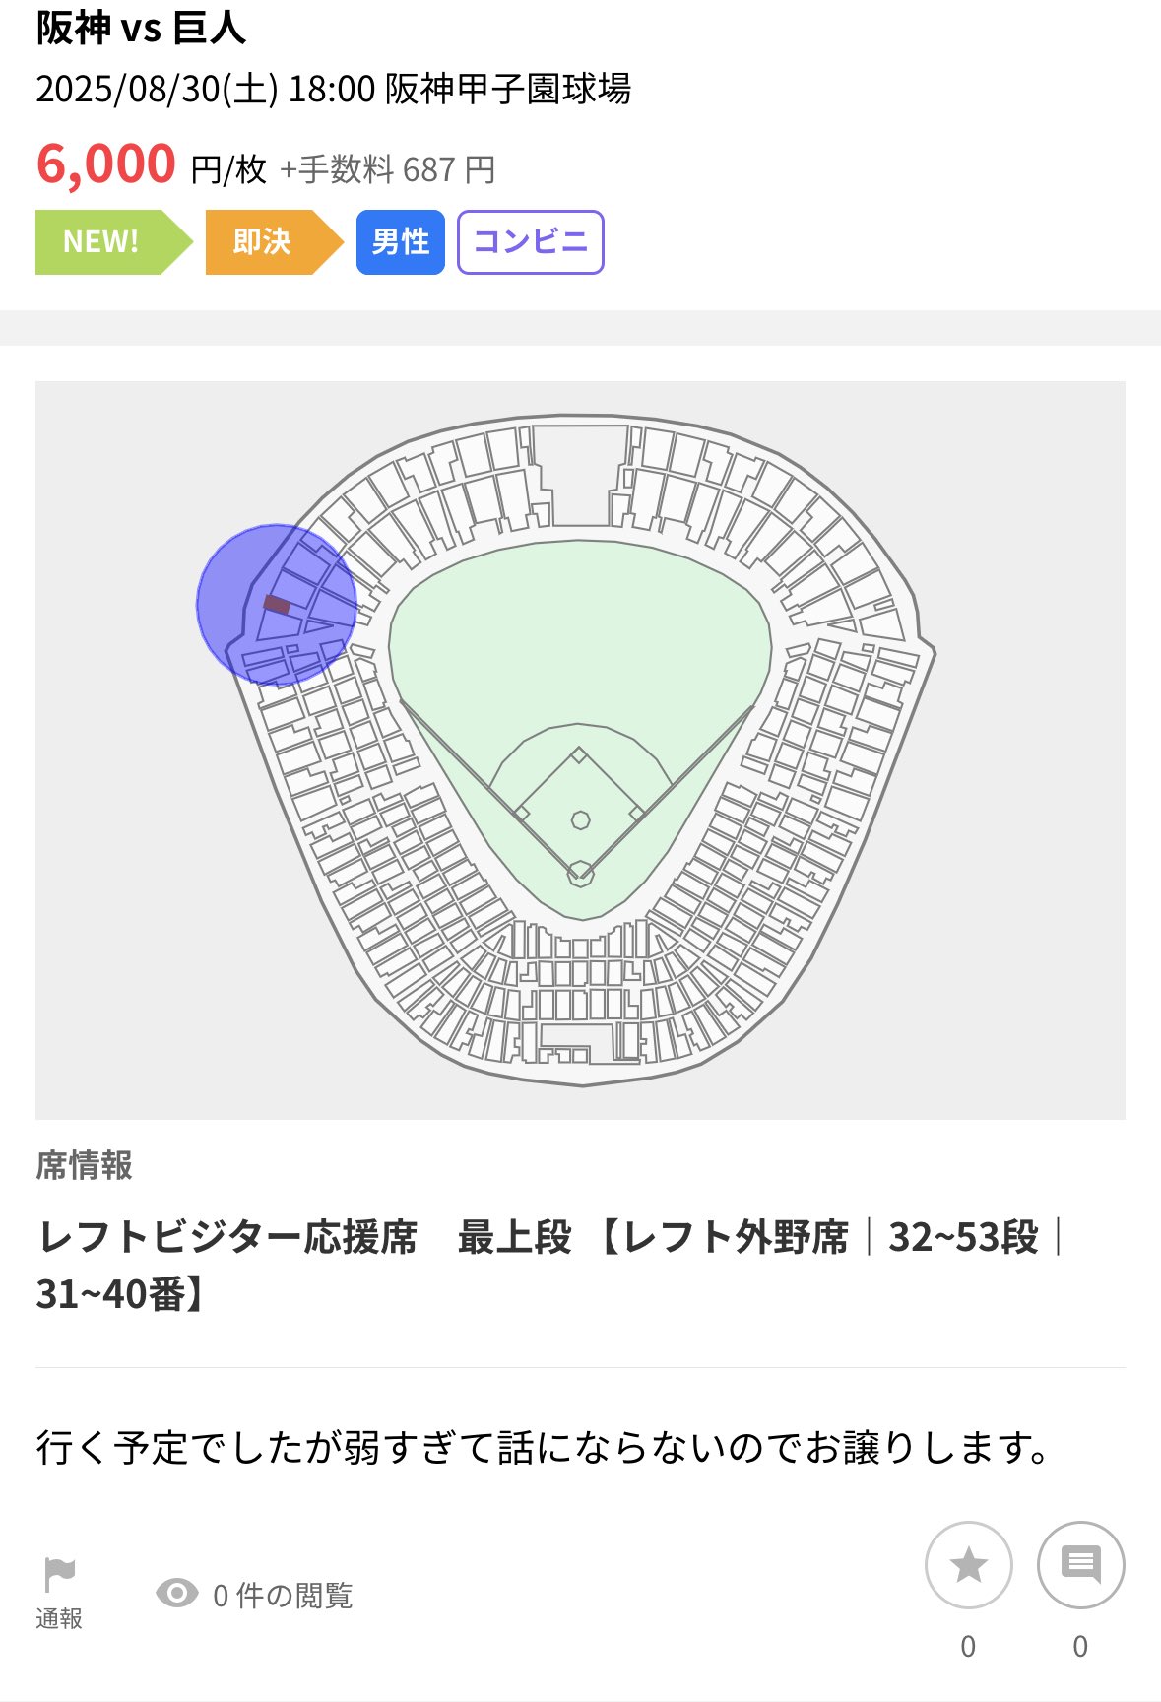Click the star favorite button
Image resolution: width=1161 pixels, height=1702 pixels.
(x=968, y=1565)
